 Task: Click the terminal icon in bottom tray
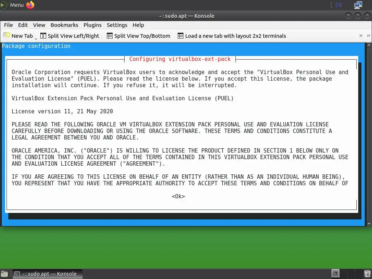(x=335, y=273)
